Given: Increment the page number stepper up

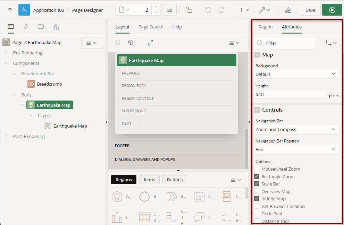Looking at the screenshot, I should click(x=156, y=7).
